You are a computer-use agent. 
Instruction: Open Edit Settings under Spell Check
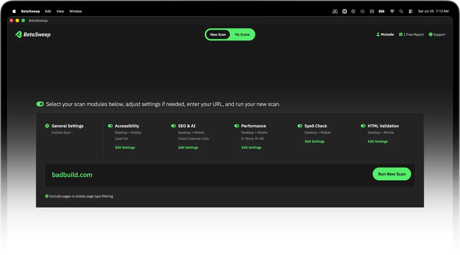coord(315,141)
